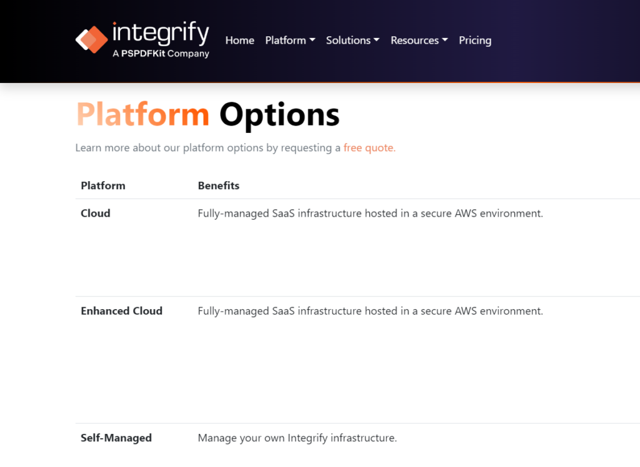Image resolution: width=640 pixels, height=467 pixels.
Task: Open the Home navigation link
Action: pos(239,41)
